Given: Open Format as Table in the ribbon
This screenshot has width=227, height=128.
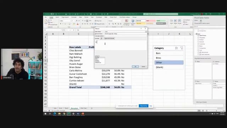Looking at the screenshot, I should coord(133,22).
